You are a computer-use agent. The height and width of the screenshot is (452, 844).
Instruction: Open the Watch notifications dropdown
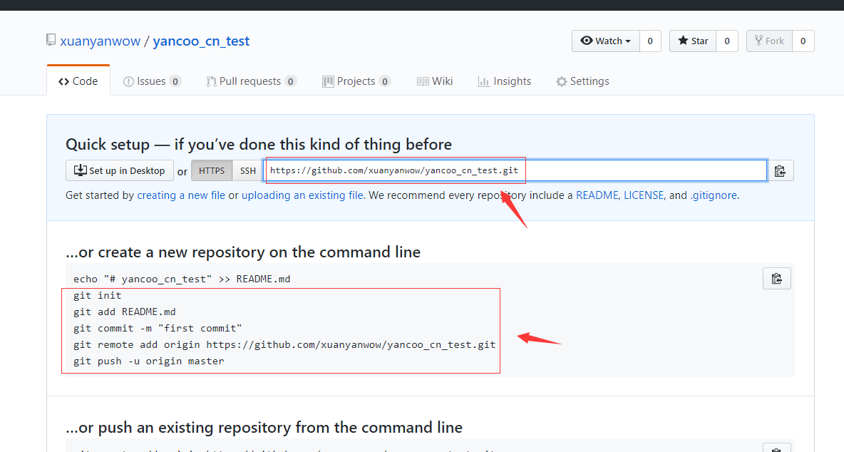coord(605,41)
